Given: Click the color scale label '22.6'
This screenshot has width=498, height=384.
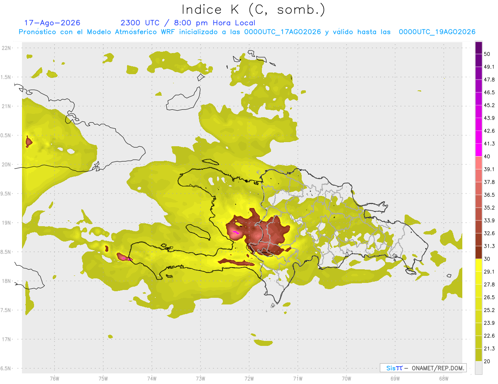Looking at the screenshot, I should click(489, 336).
